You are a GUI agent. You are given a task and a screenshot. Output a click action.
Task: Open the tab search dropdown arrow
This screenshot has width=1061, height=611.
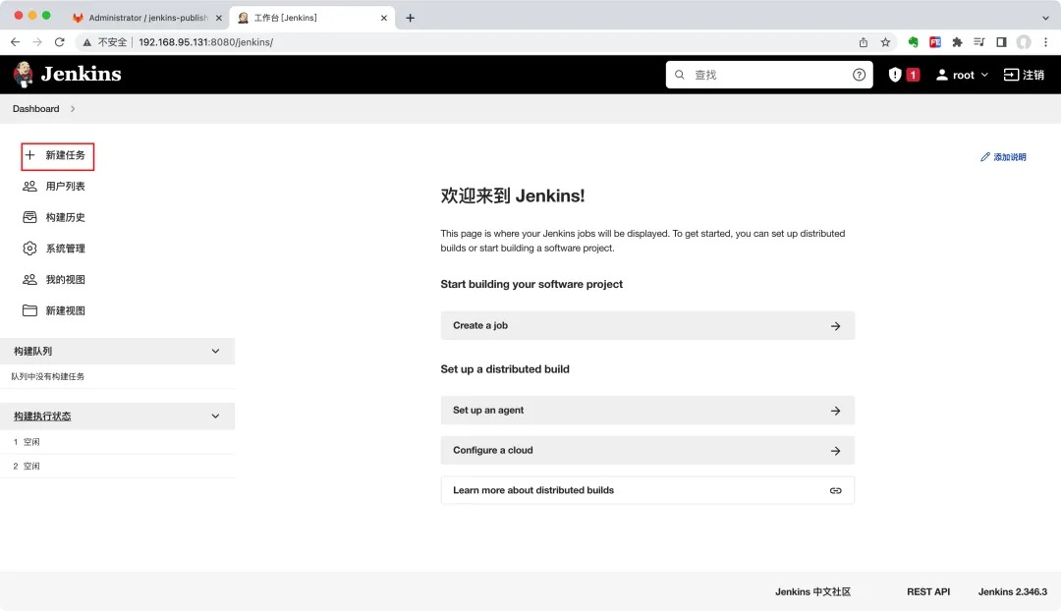pyautogui.click(x=1045, y=18)
